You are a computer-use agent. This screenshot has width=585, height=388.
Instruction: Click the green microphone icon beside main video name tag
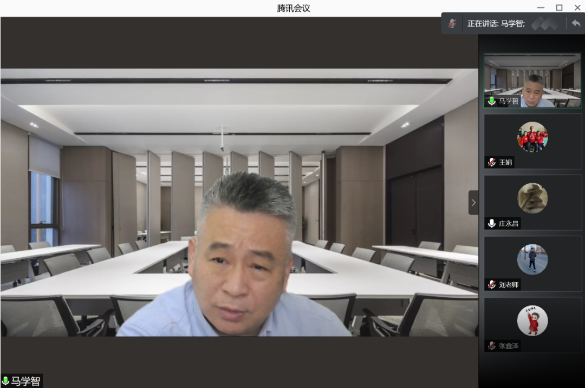click(6, 381)
